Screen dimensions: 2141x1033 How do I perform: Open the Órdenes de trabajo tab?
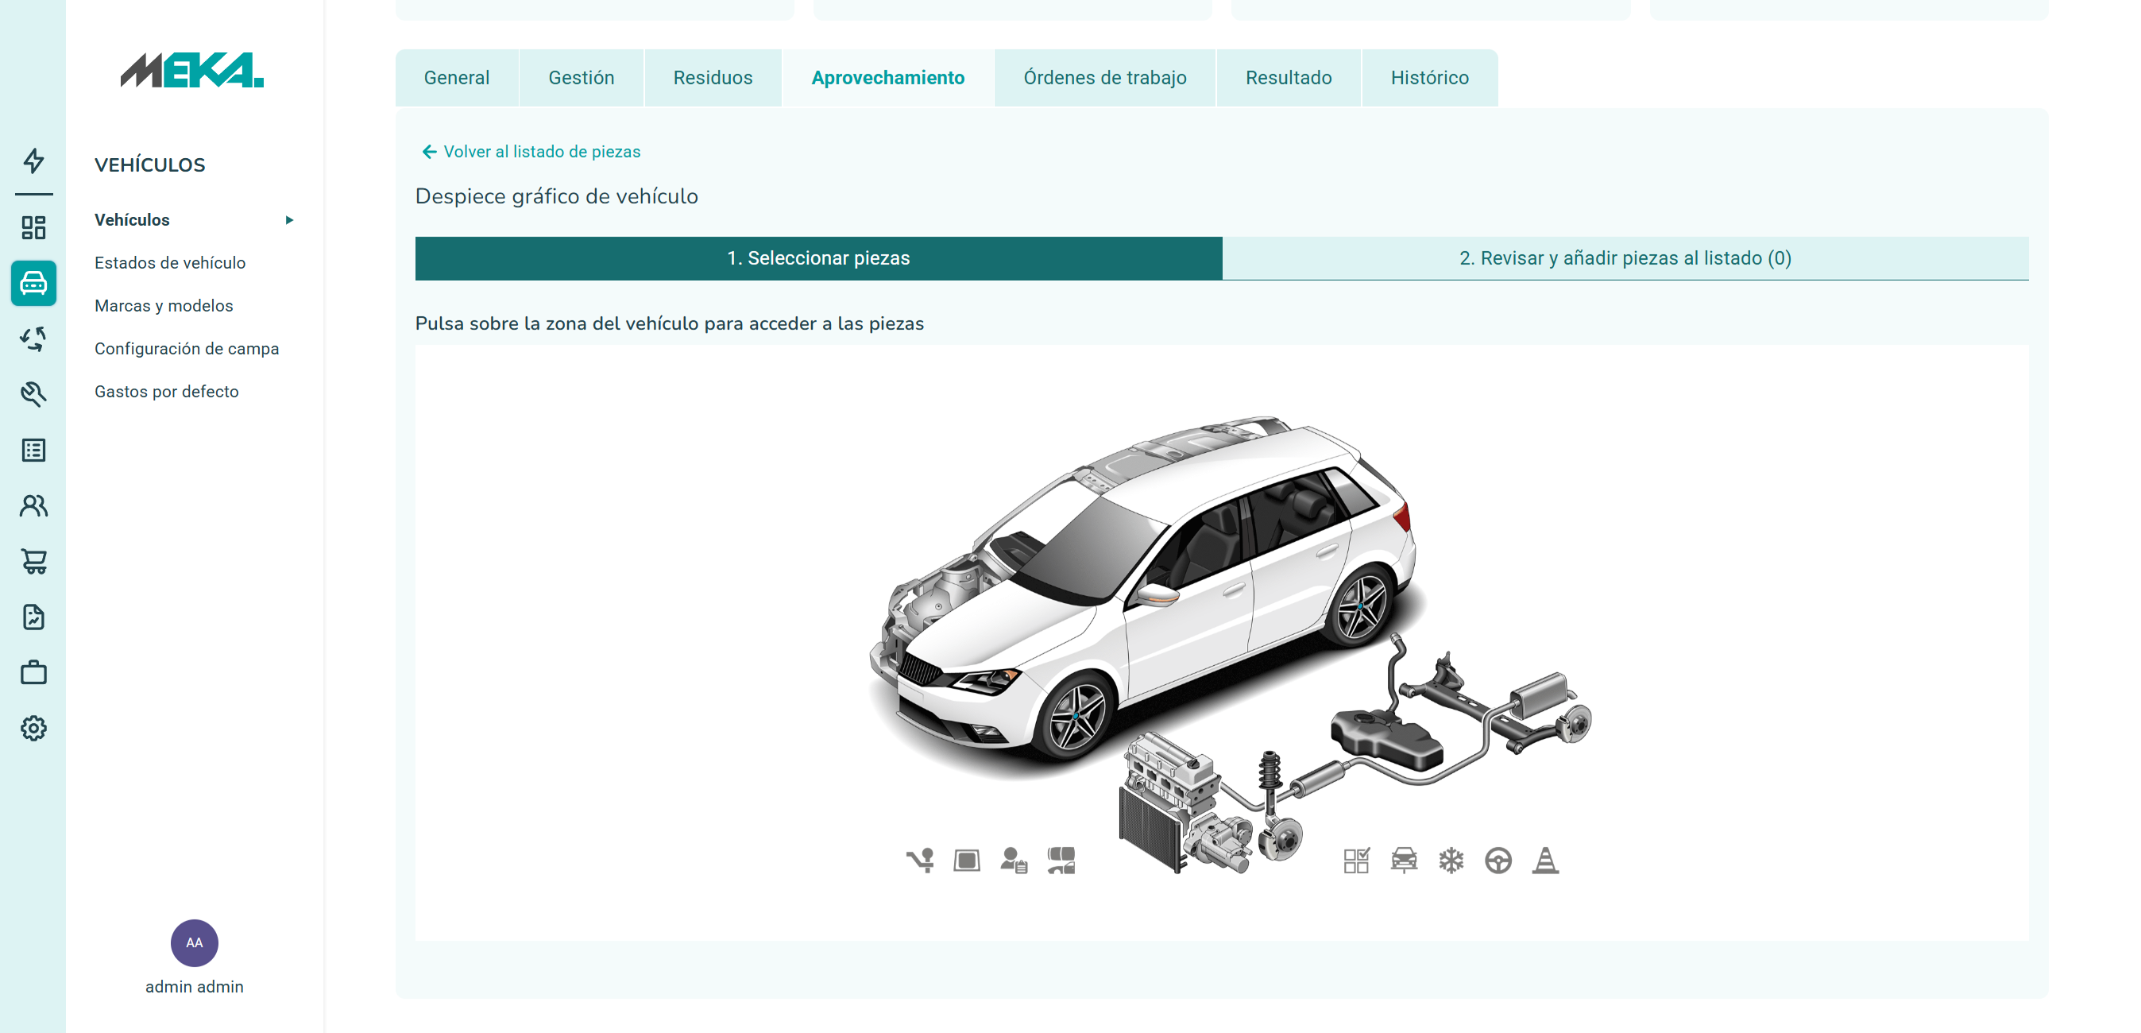(x=1103, y=77)
